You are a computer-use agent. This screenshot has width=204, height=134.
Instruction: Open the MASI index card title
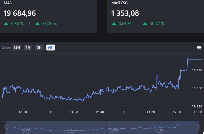pos(8,3)
